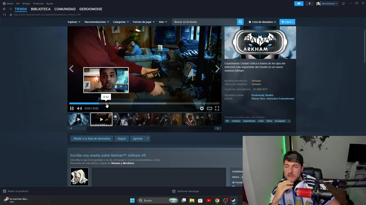
Task: Click the store search magnifier button
Action: (240, 22)
